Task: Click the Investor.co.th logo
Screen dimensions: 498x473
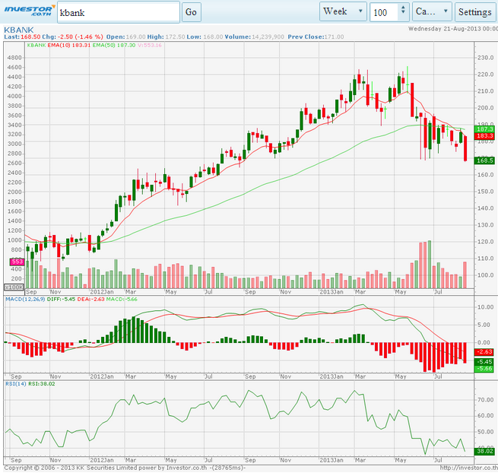Action: click(28, 11)
